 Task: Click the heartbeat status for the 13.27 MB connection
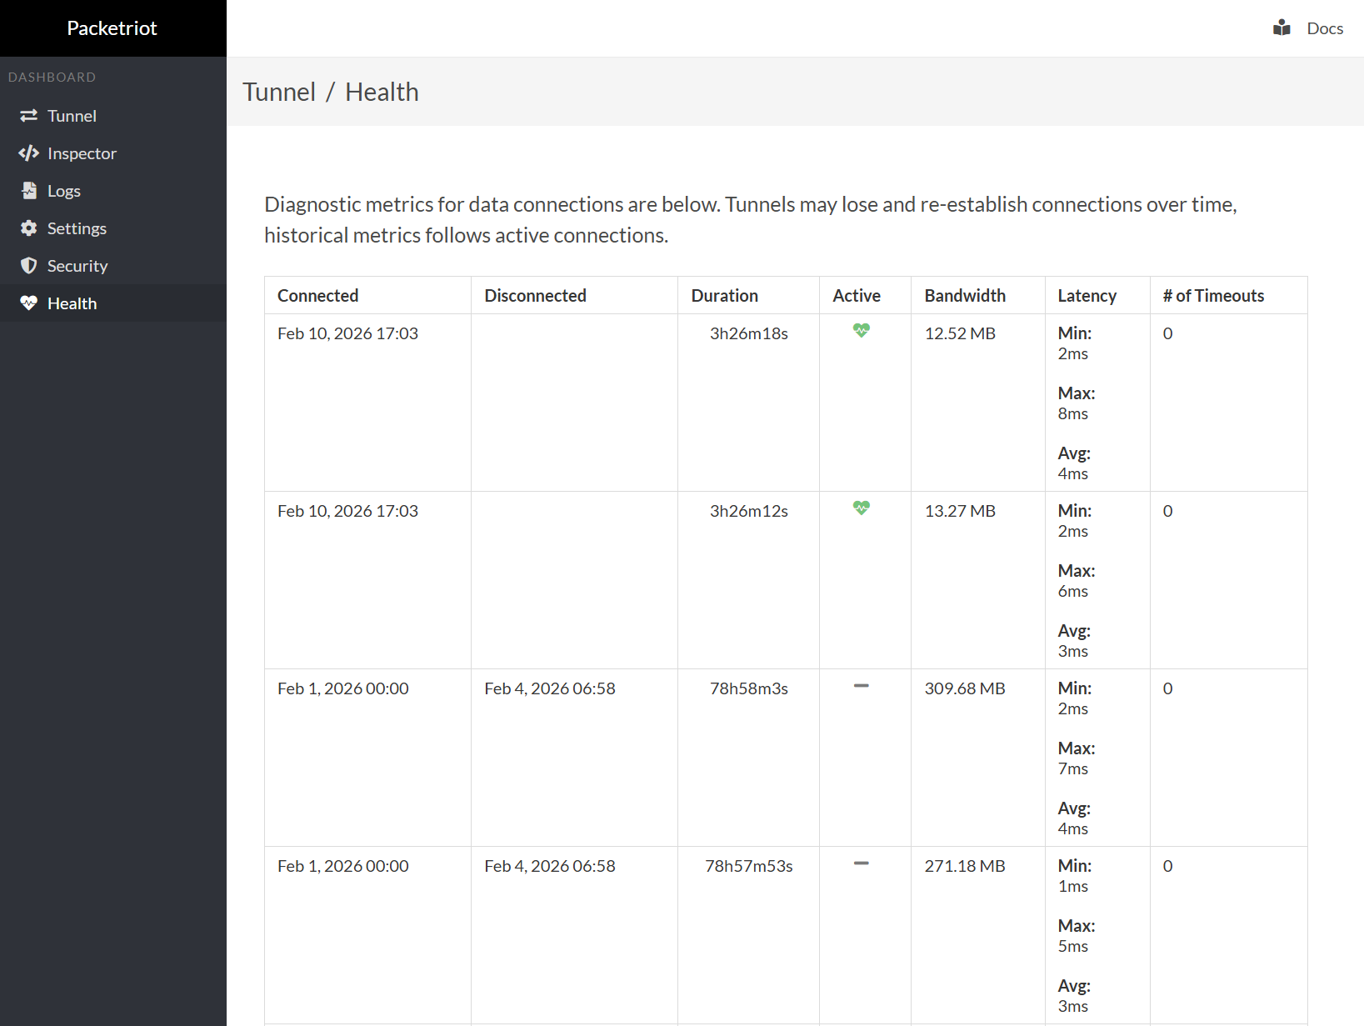[861, 508]
